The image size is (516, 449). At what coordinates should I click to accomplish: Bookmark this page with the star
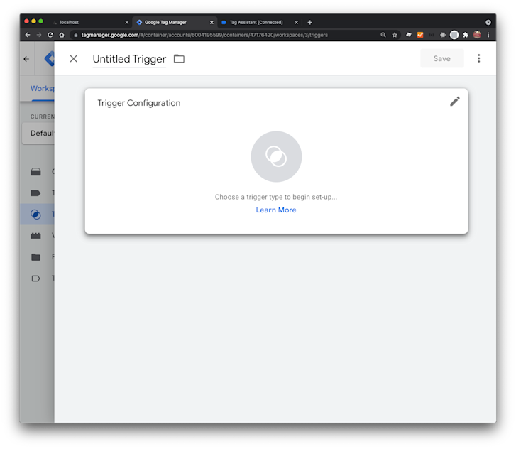pyautogui.click(x=395, y=35)
